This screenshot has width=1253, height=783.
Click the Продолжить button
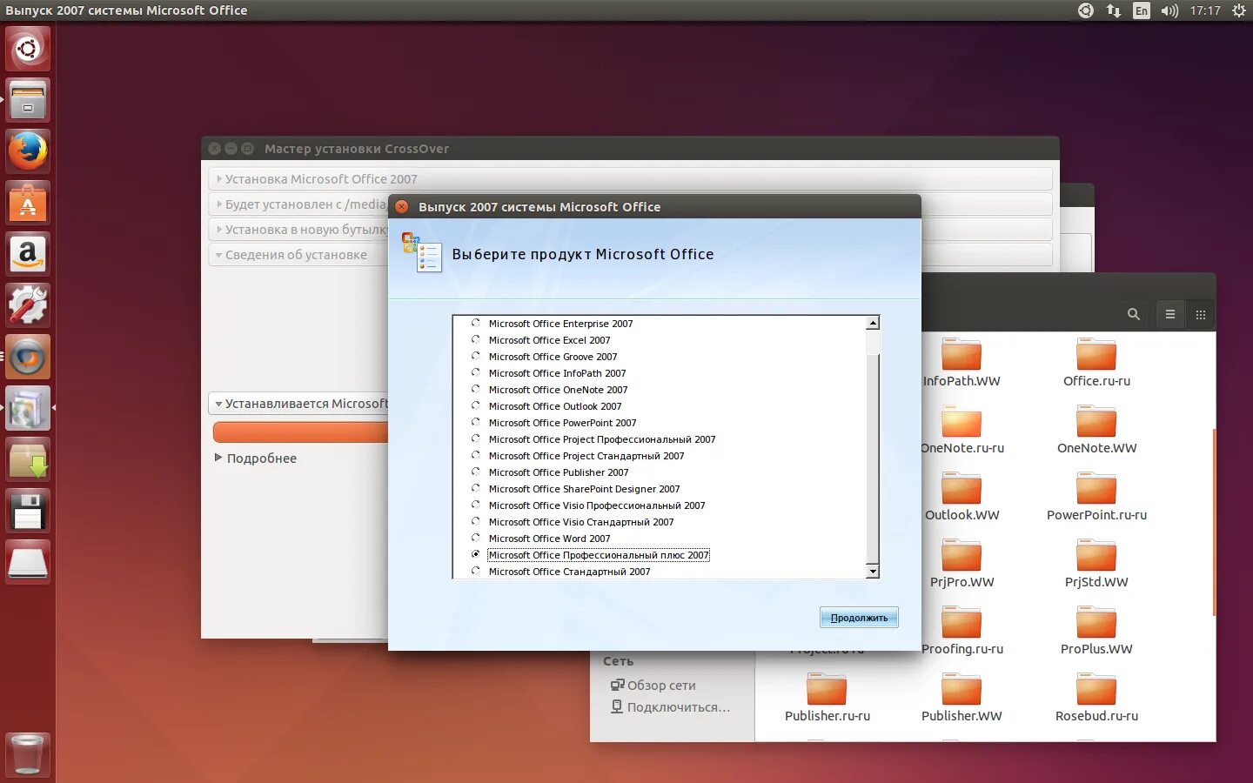click(859, 617)
